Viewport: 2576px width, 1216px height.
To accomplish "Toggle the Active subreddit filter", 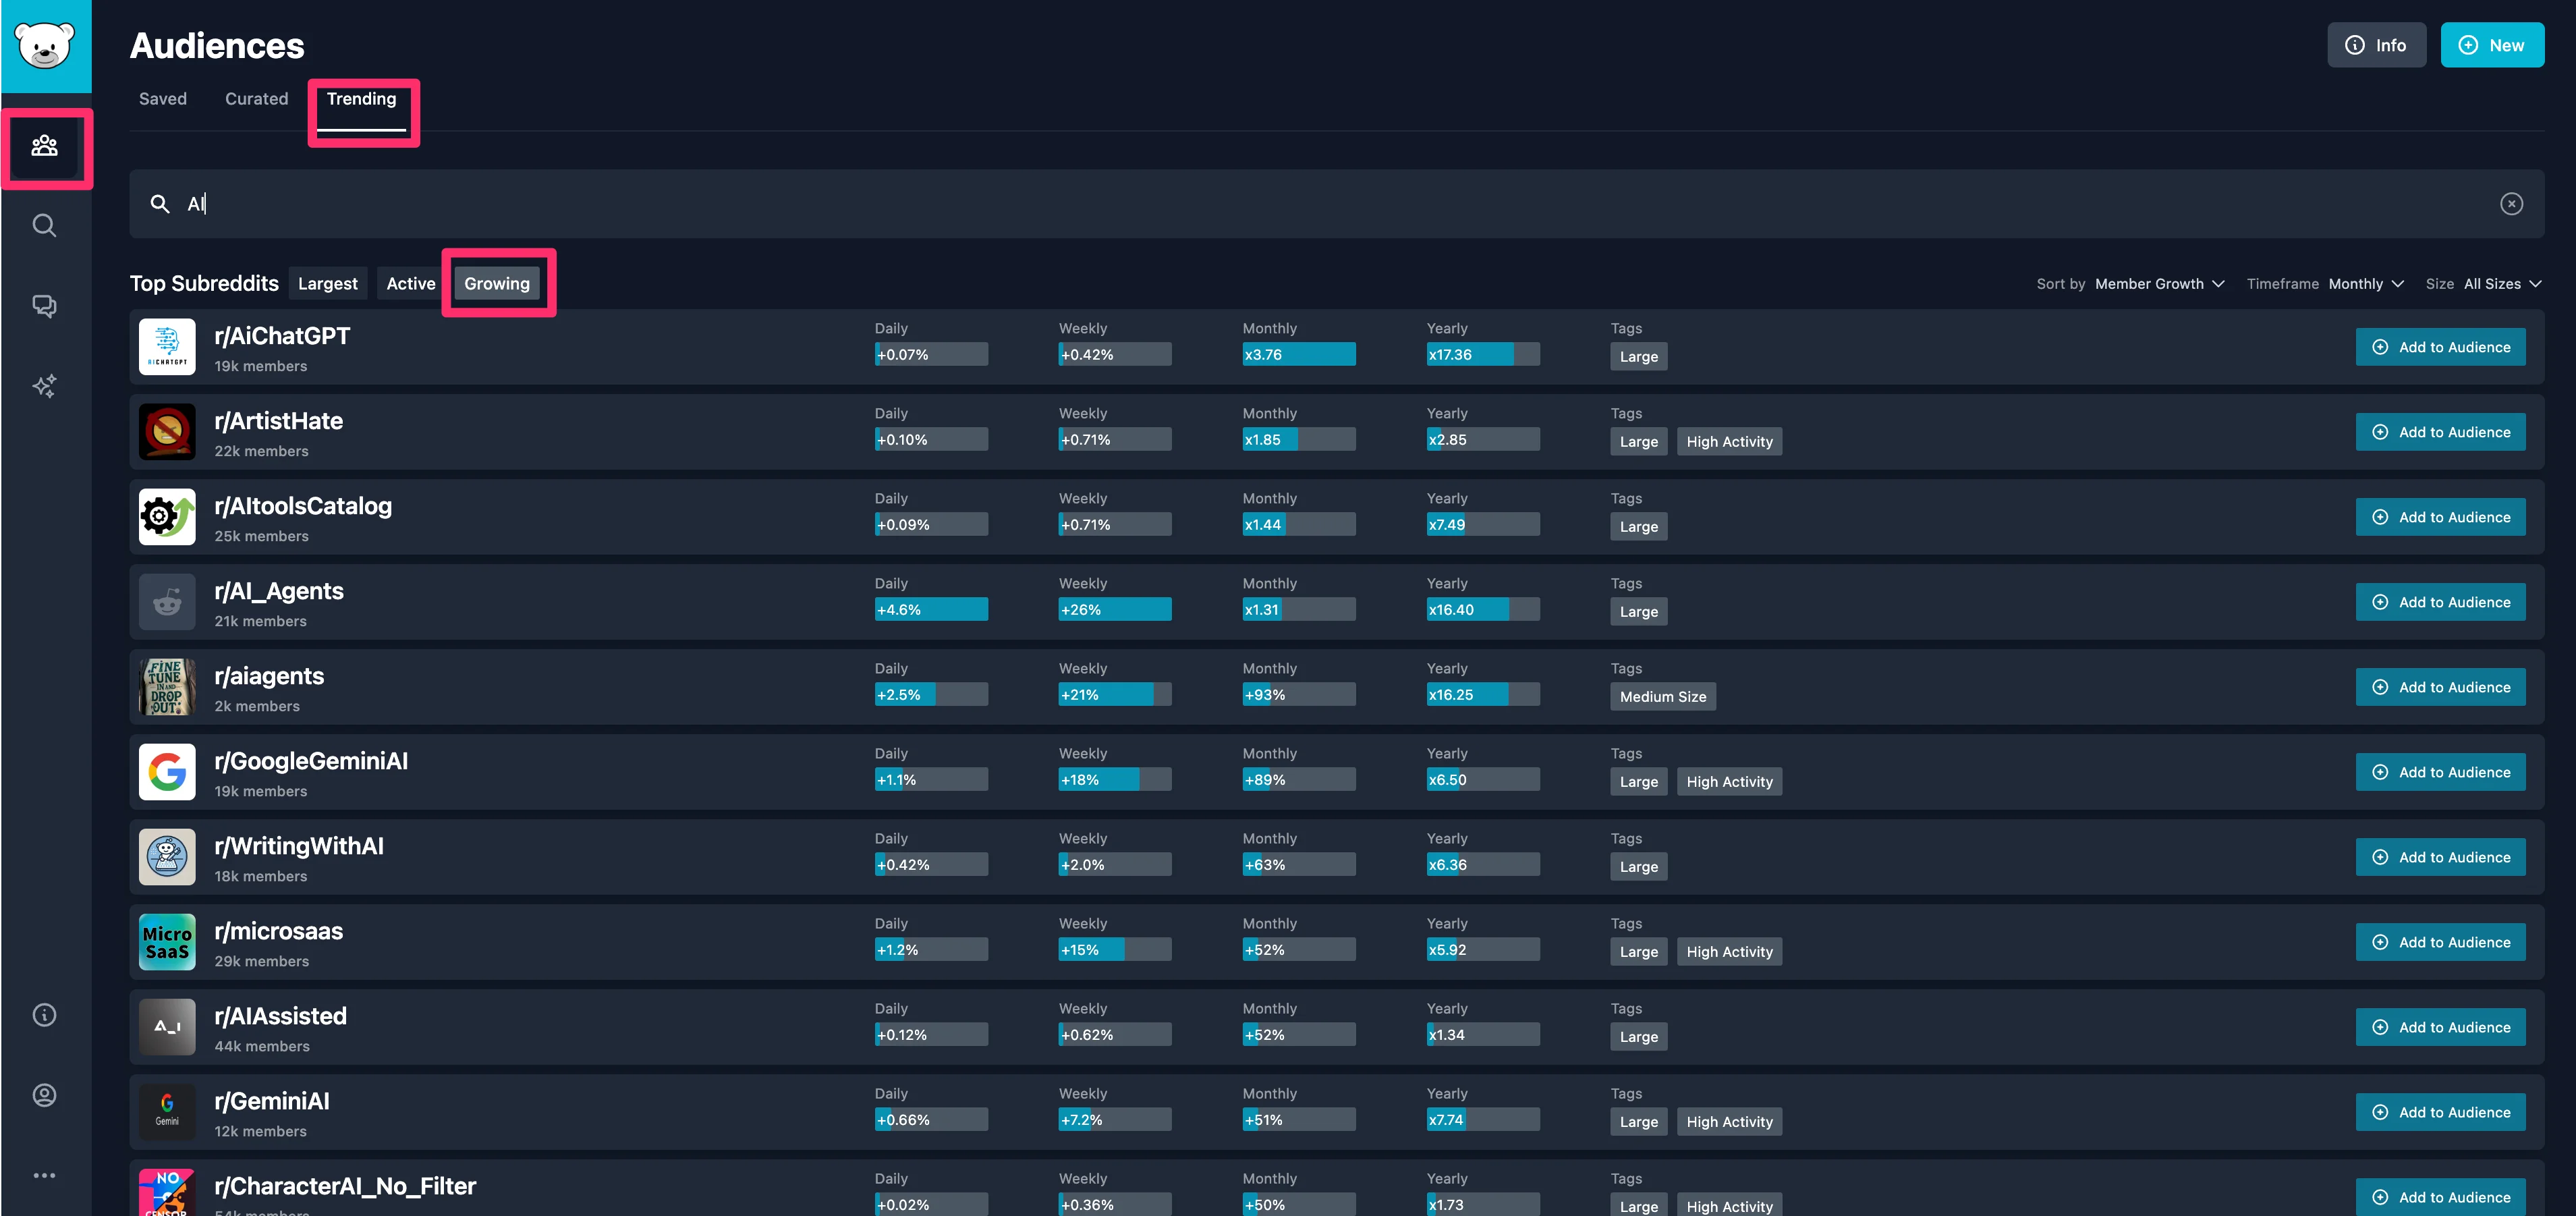I will [x=411, y=284].
